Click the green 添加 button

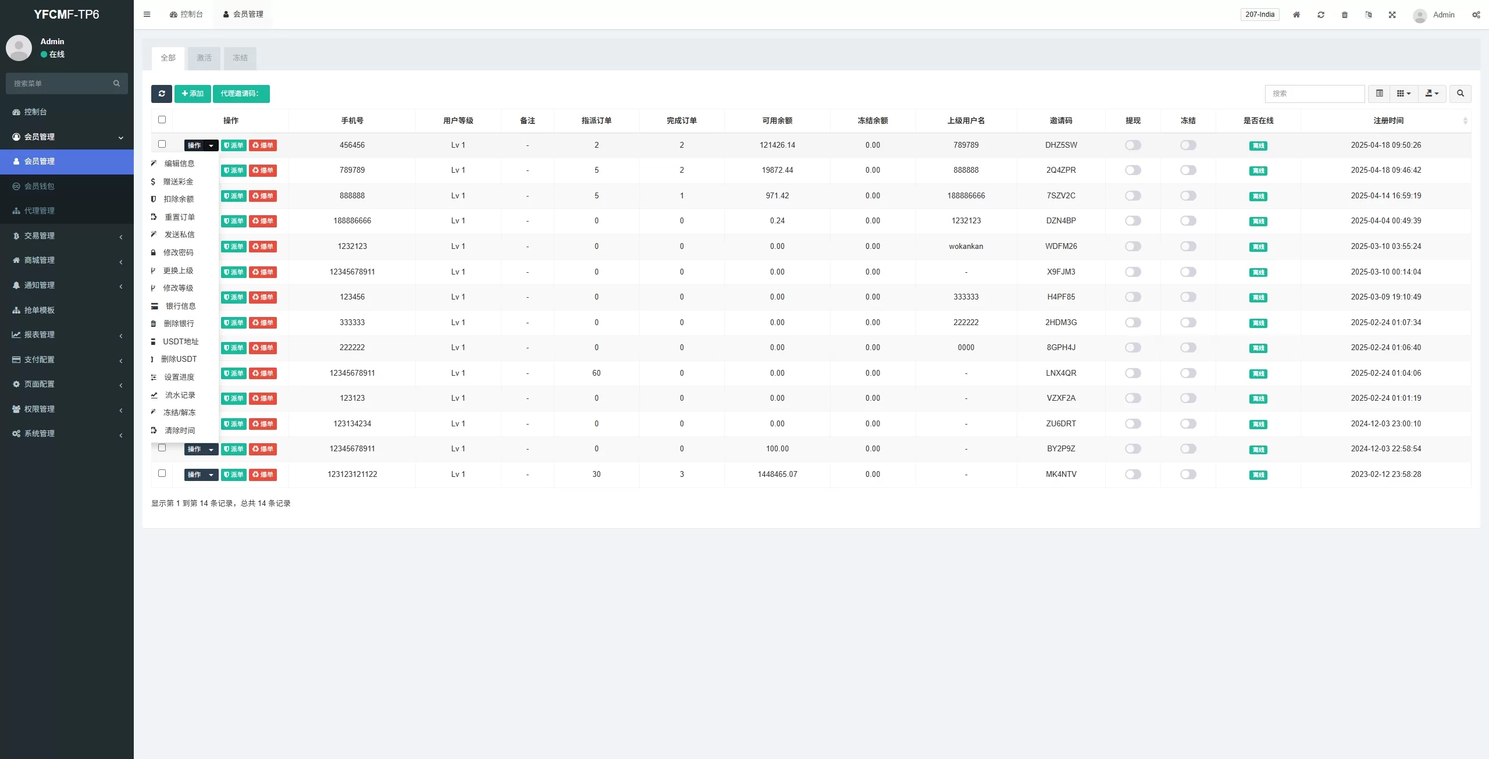point(193,94)
